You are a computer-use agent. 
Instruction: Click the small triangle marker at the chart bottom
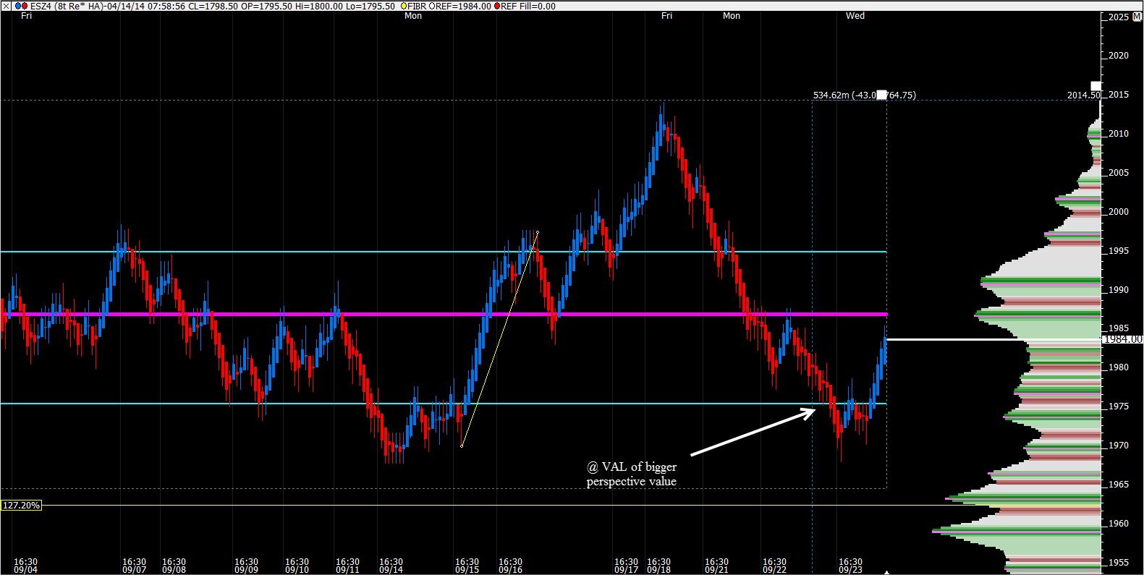(887, 572)
